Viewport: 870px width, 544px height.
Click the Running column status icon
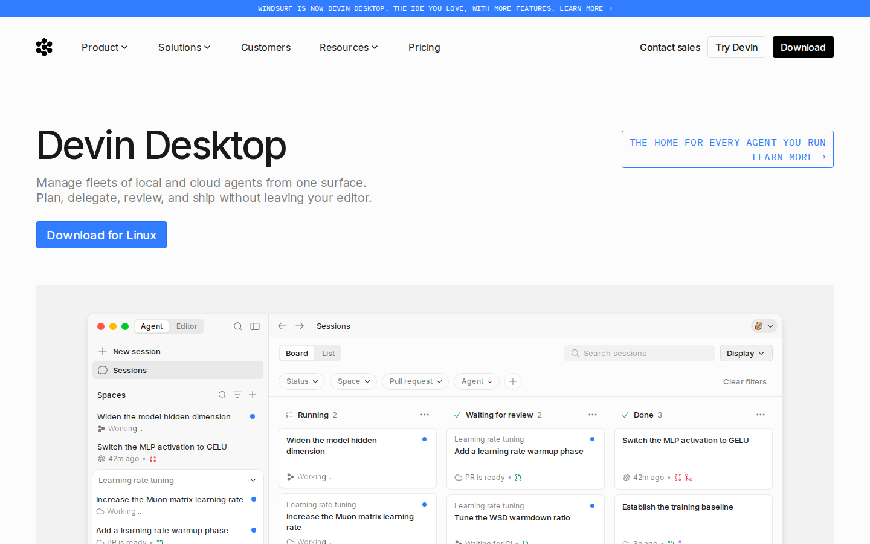[289, 415]
